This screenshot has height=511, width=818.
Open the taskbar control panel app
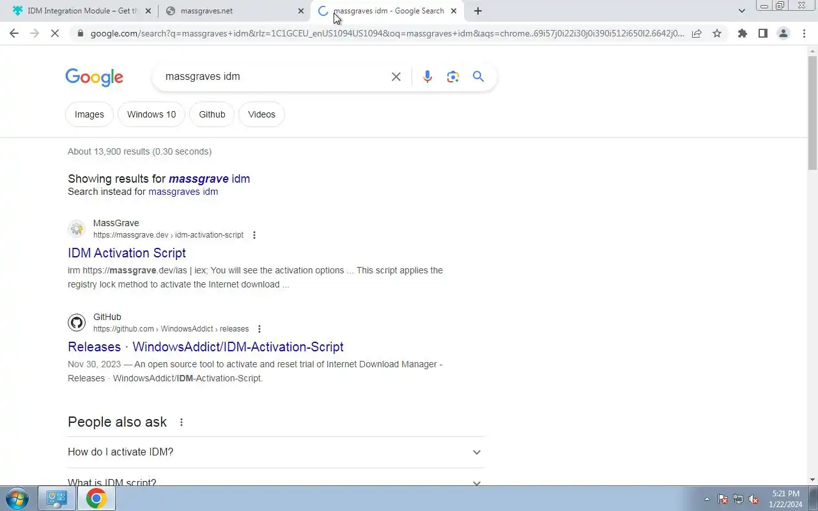pyautogui.click(x=57, y=498)
